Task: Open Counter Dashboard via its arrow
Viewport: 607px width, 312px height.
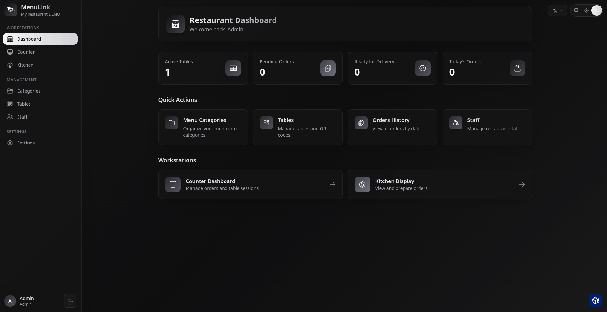Action: pyautogui.click(x=332, y=184)
